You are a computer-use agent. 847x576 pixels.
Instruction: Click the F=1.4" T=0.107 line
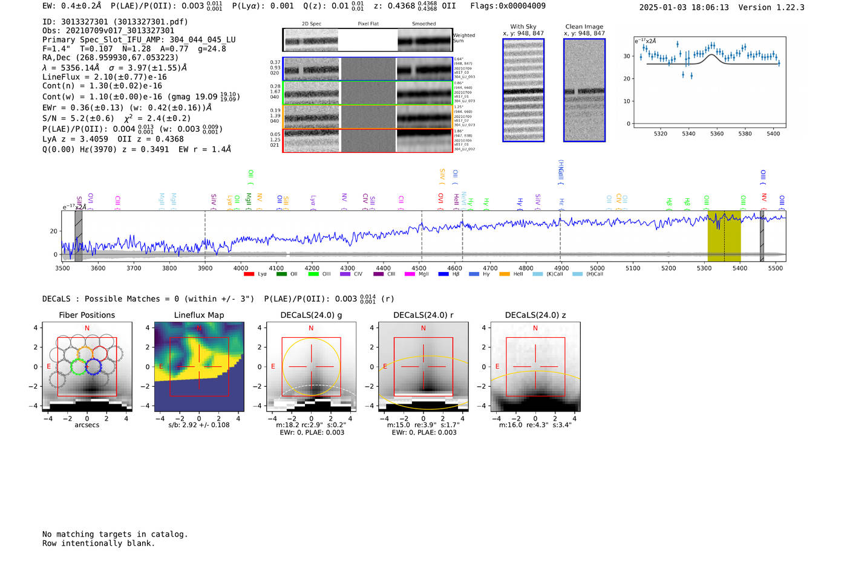pyautogui.click(x=134, y=49)
